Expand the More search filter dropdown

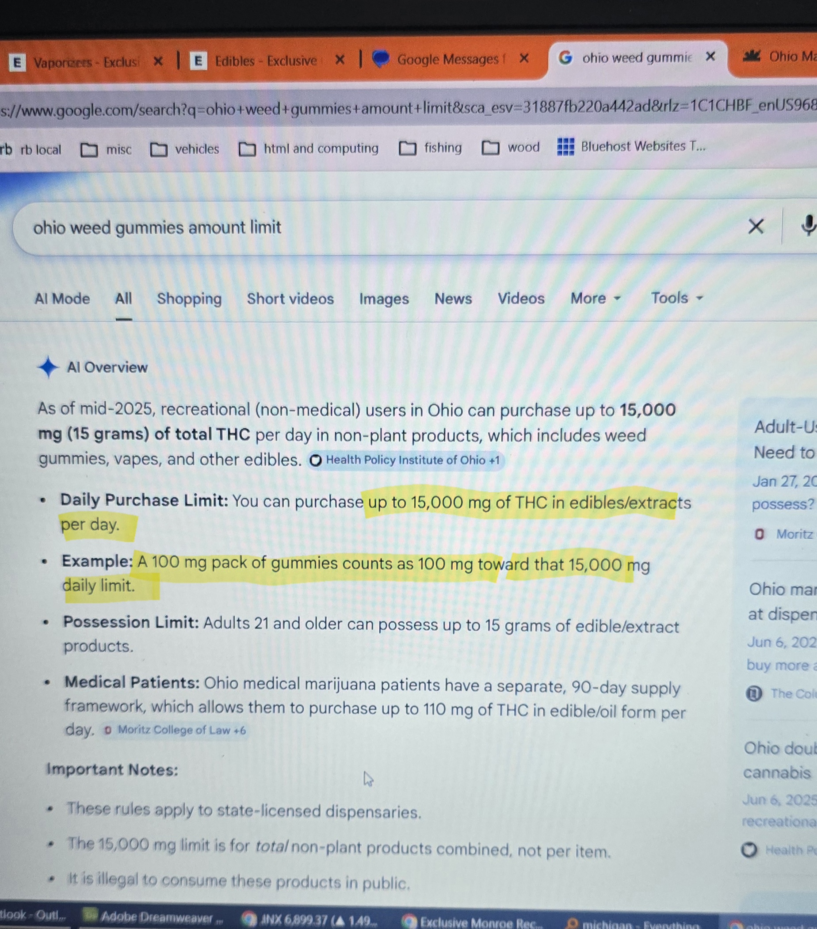(595, 298)
